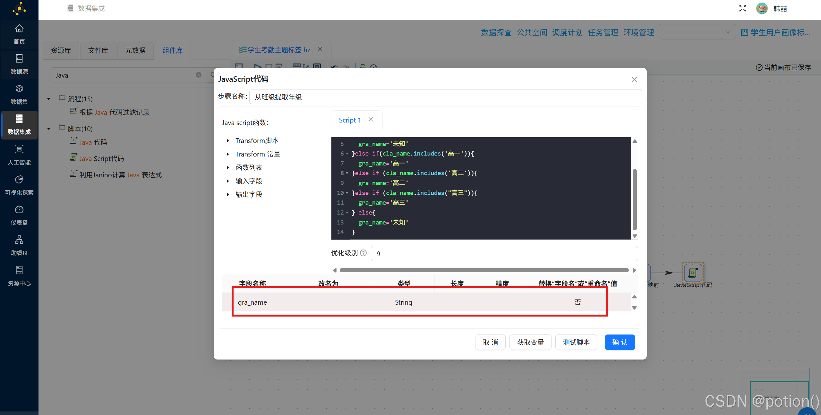Click the run play icon in canvas toolbar
821x415 pixels.
click(x=257, y=66)
